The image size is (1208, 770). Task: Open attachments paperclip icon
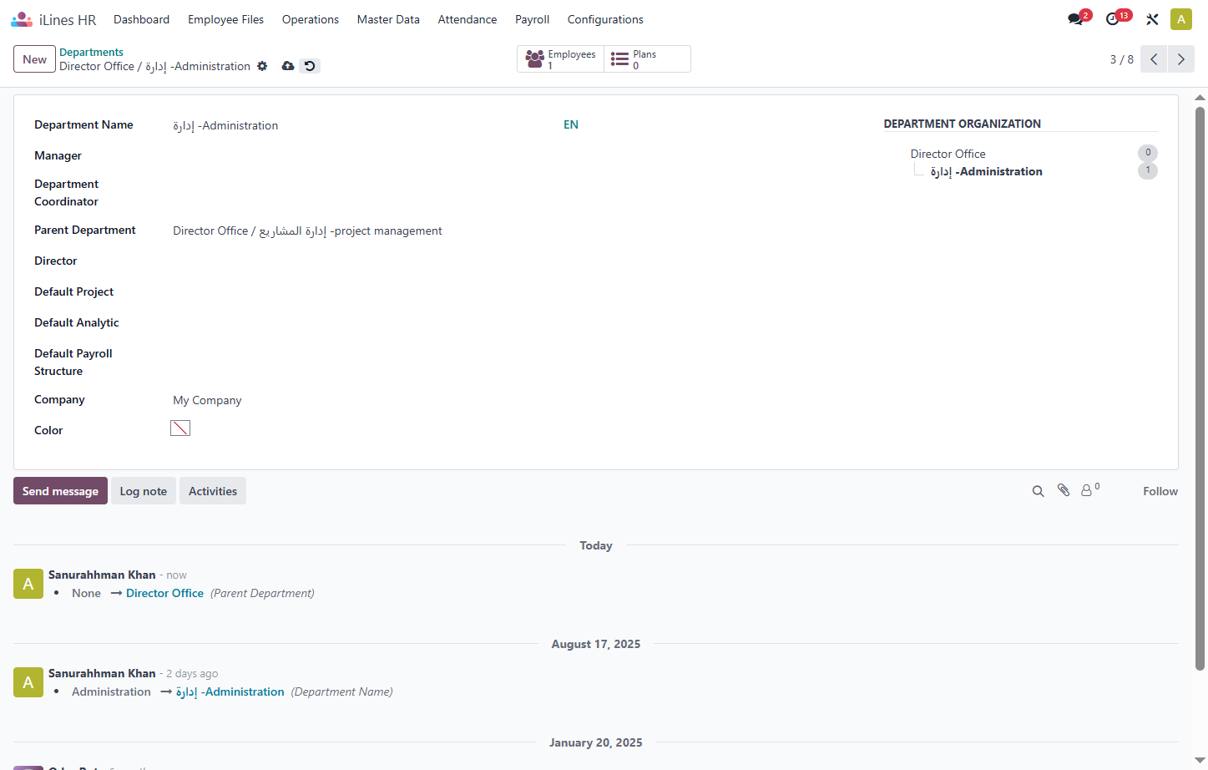[x=1064, y=490]
